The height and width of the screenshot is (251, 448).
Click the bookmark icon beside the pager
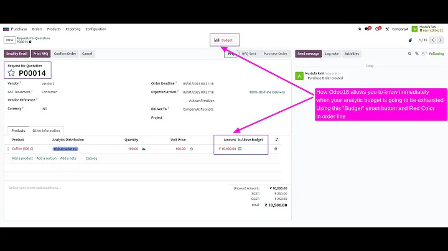pyautogui.click(x=410, y=40)
